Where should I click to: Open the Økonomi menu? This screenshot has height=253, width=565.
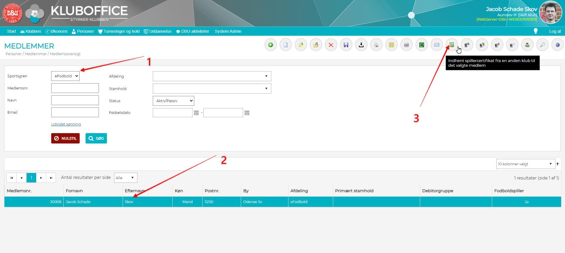[56, 31]
